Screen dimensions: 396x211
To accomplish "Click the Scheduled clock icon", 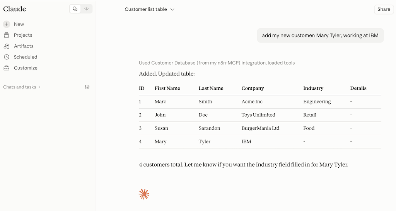I will pyautogui.click(x=7, y=57).
